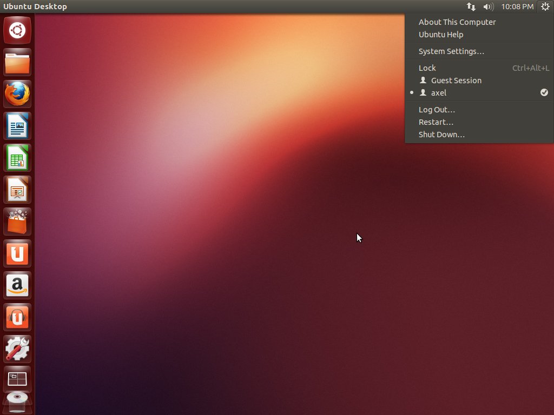Open LibreOffice Writer
This screenshot has height=415, width=554.
pos(17,126)
